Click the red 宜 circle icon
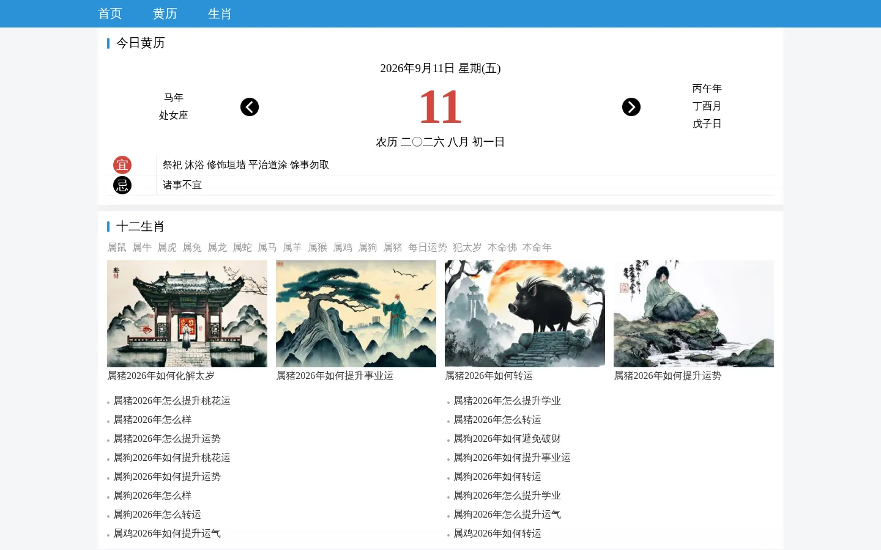The height and width of the screenshot is (550, 881). tap(122, 165)
